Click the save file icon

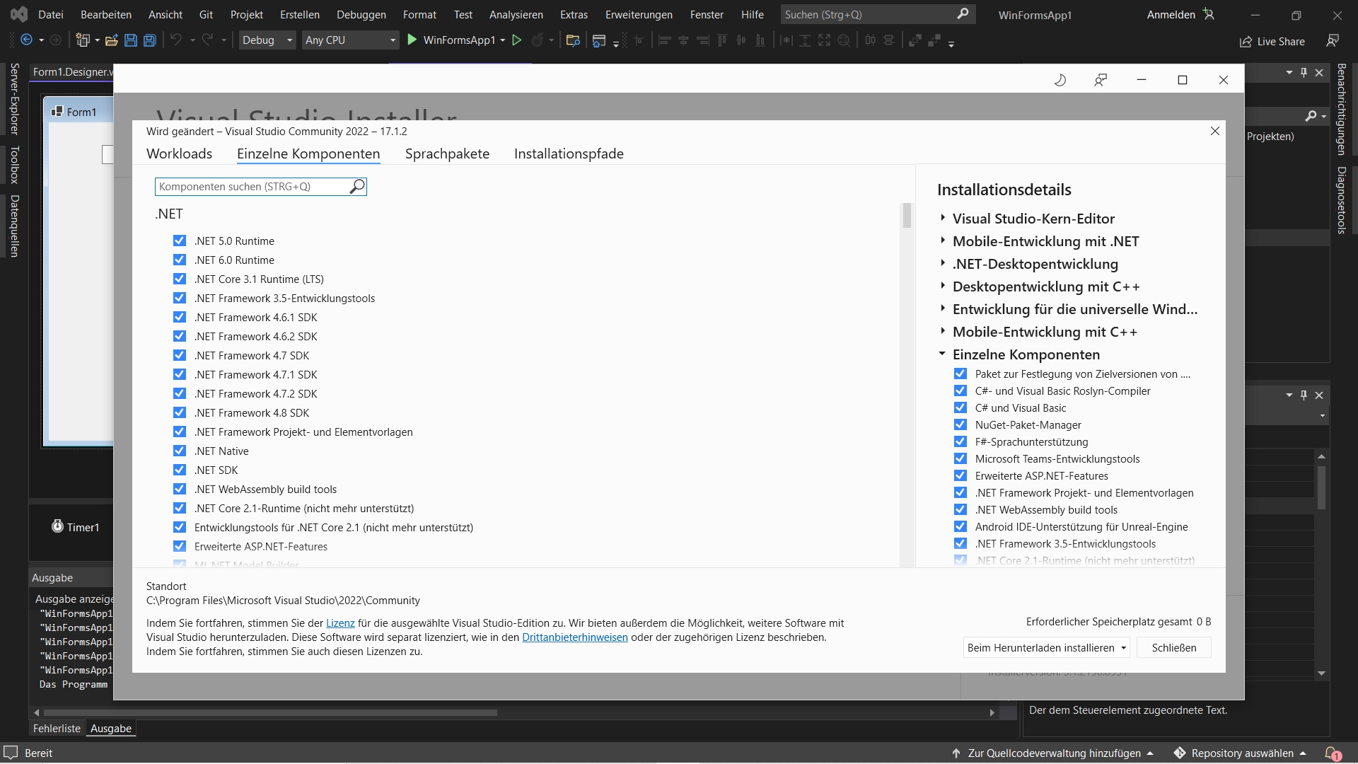pos(131,40)
